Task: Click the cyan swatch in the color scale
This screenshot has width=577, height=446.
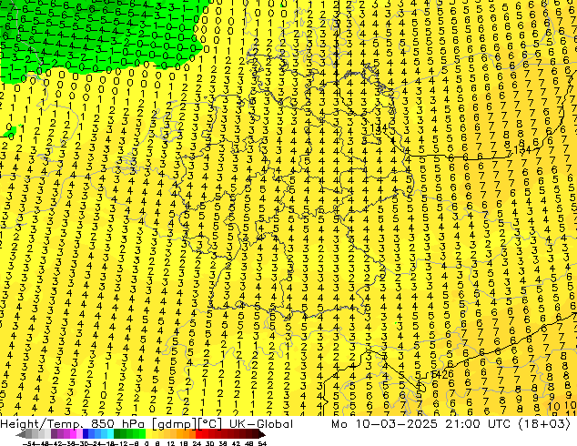Action: pyautogui.click(x=110, y=433)
